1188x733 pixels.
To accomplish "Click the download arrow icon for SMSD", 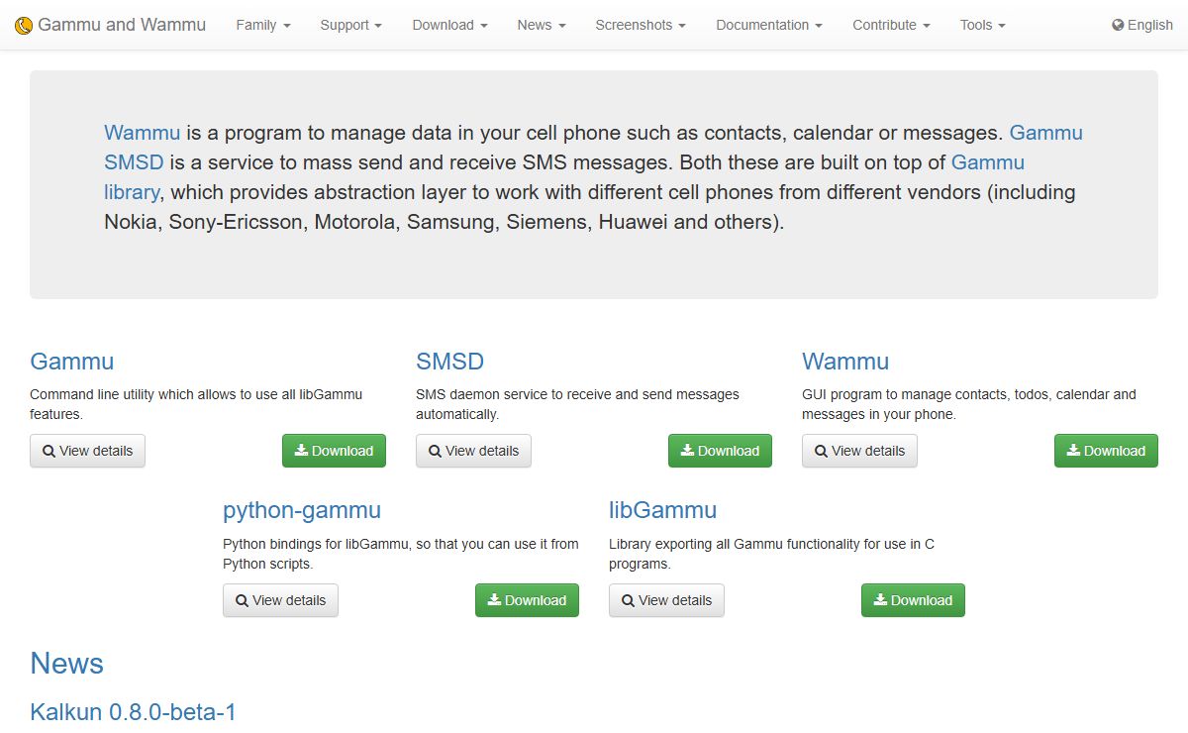I will pos(687,451).
